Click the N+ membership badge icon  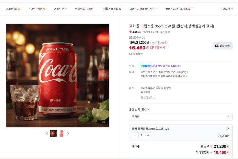[146, 66]
